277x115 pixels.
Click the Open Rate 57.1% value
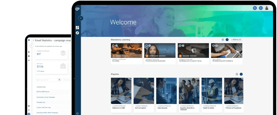(x=40, y=67)
